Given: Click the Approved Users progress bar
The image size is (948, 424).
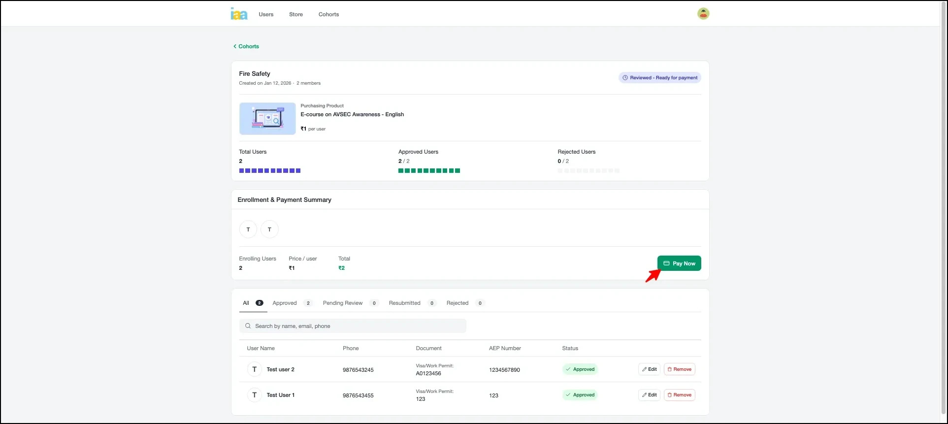Looking at the screenshot, I should tap(429, 171).
